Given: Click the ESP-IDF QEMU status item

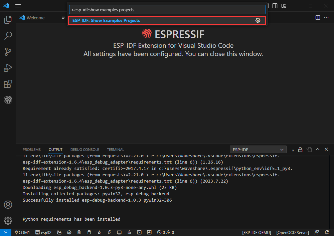Looking at the screenshot, I should point(257,233).
